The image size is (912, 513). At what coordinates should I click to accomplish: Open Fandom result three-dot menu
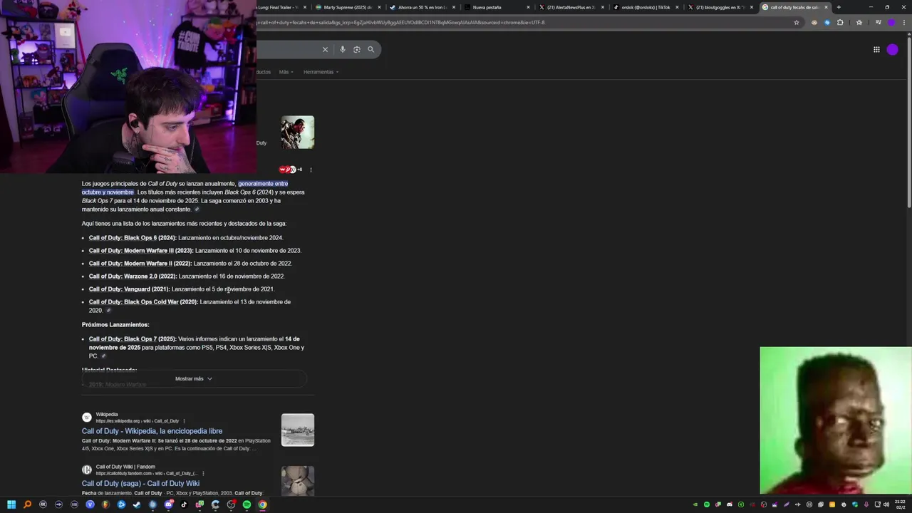(203, 473)
